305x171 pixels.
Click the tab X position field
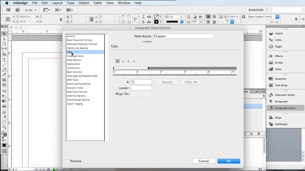pyautogui.click(x=143, y=82)
